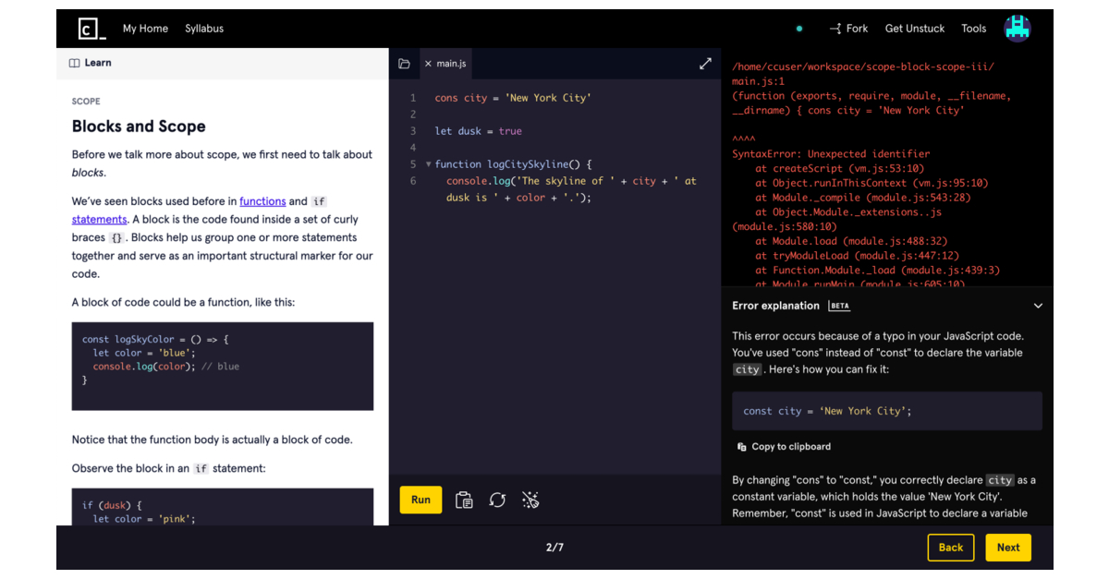
Task: Click the broom beautify code icon
Action: (530, 500)
